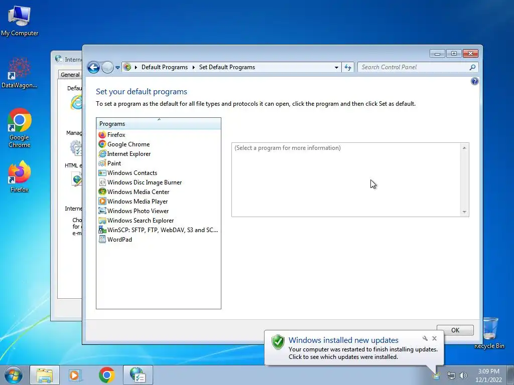The height and width of the screenshot is (385, 514).
Task: Click the Show desktop strip
Action: [x=510, y=375]
